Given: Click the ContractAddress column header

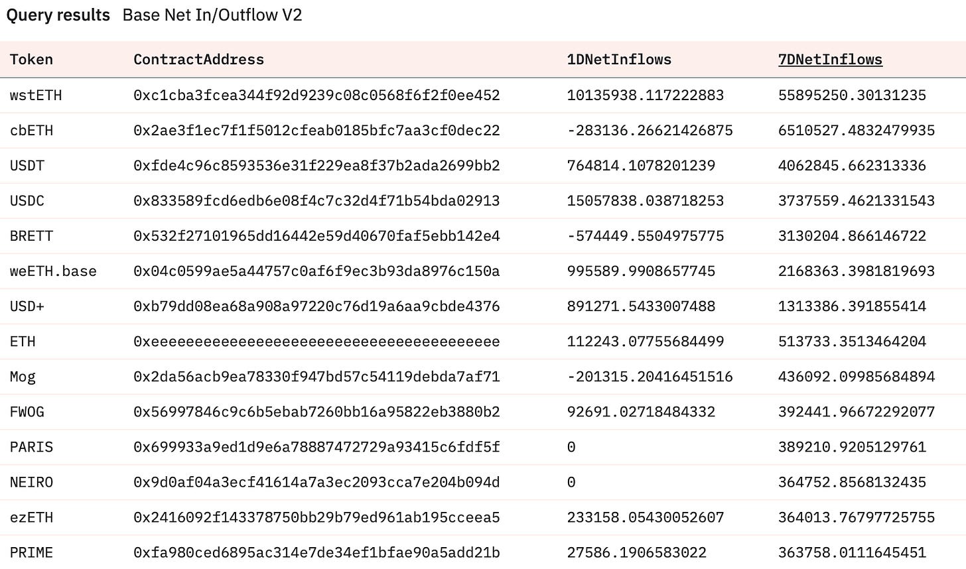Looking at the screenshot, I should tap(198, 60).
